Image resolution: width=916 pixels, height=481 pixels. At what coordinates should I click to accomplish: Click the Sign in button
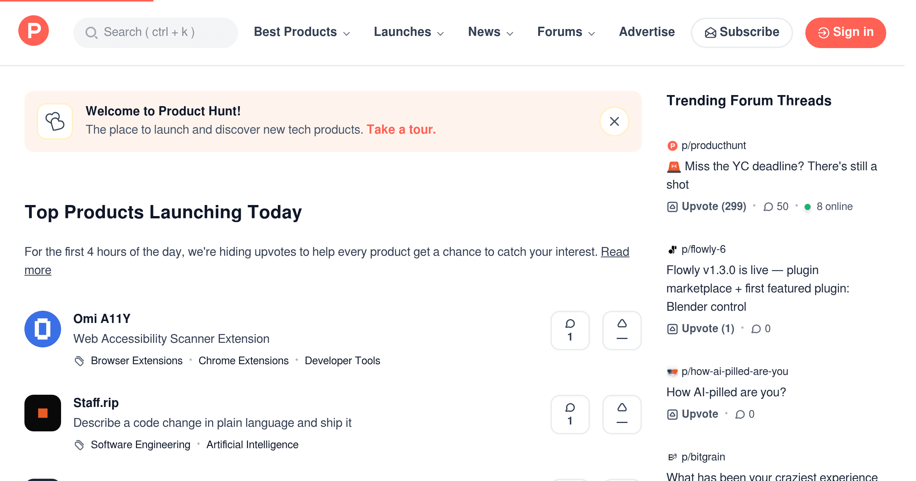846,32
